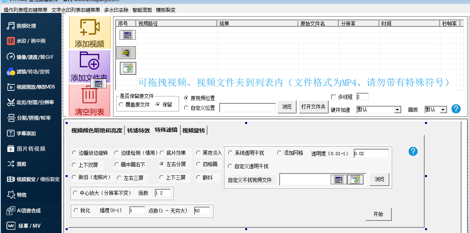This screenshot has height=233, width=470.
Task: Select the four-grid (四格画) filter option
Action: [x=199, y=165]
